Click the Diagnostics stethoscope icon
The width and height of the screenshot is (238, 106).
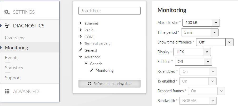pyautogui.click(x=7, y=26)
